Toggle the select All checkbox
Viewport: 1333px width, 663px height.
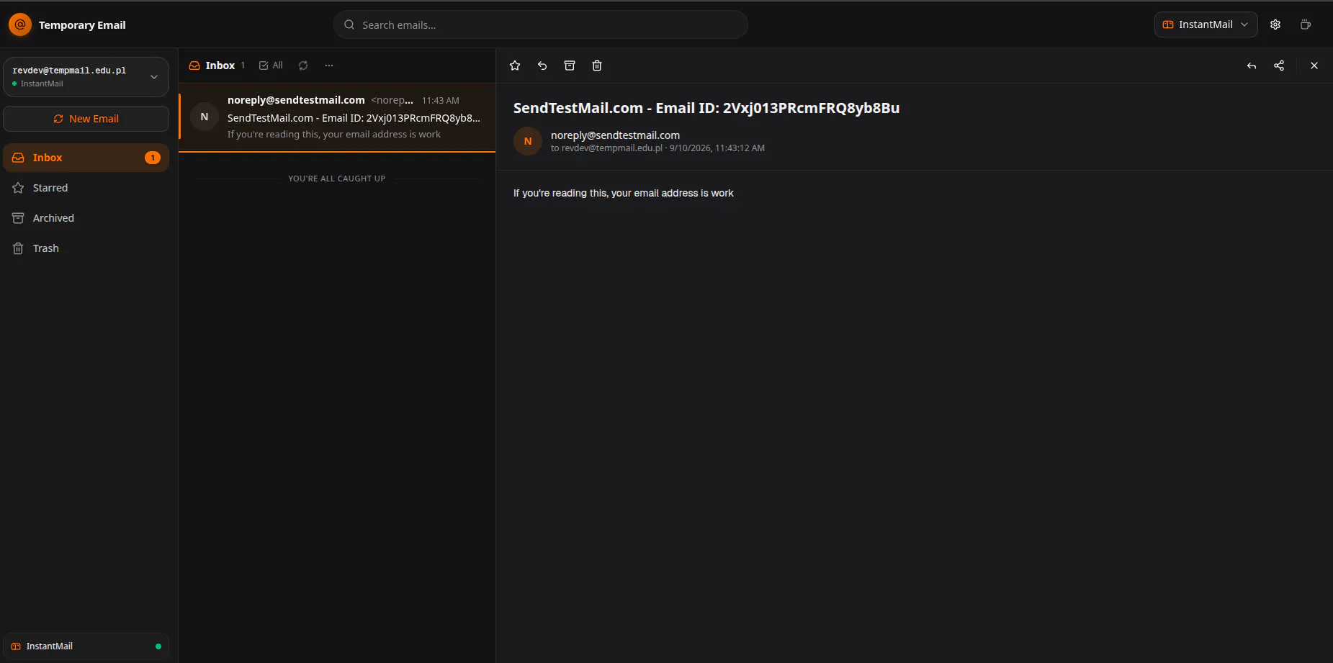click(271, 66)
